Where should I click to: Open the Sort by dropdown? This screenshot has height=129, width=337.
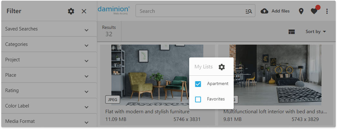click(x=316, y=31)
